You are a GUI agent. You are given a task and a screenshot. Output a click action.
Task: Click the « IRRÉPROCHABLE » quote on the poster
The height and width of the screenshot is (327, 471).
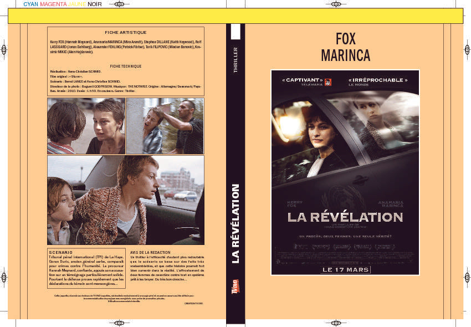click(x=378, y=80)
